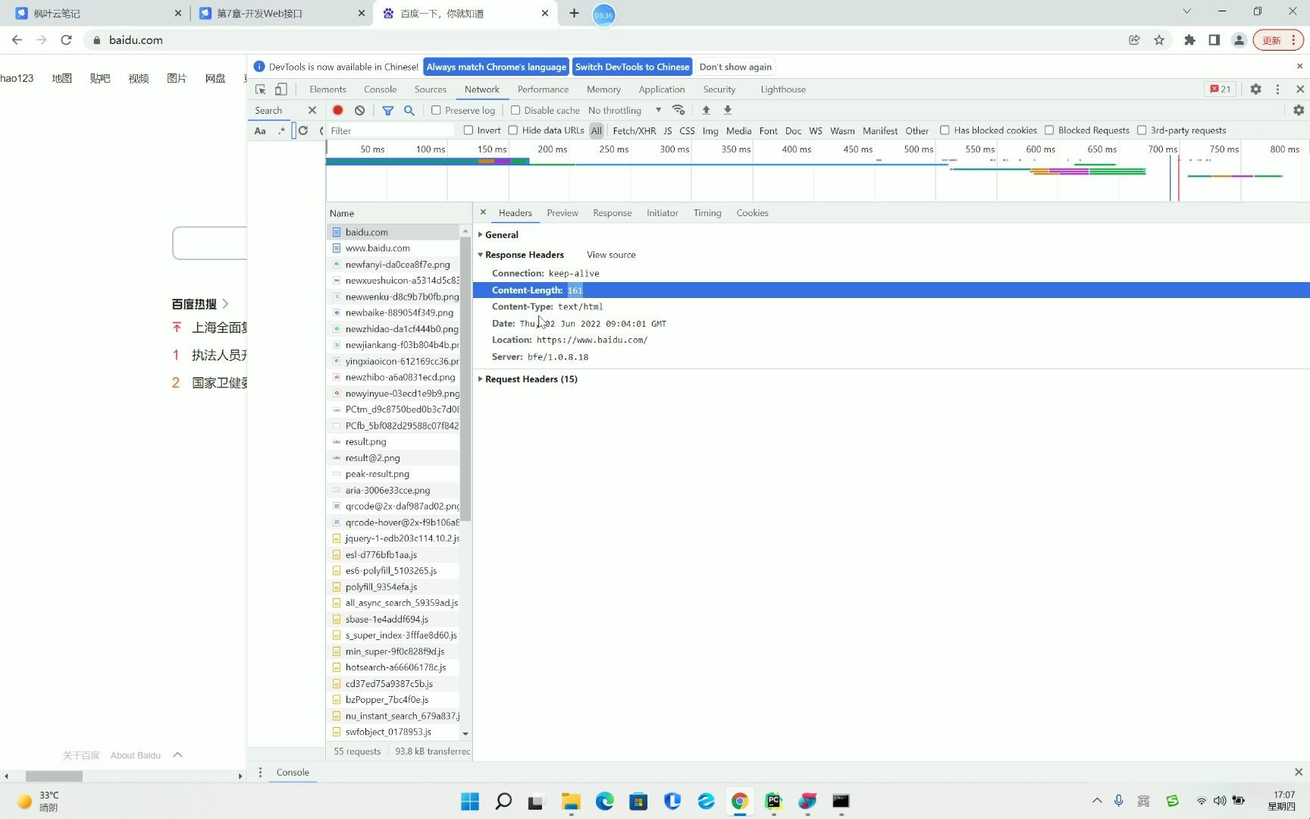Enable the Disable cache checkbox
1310x819 pixels.
pos(514,110)
